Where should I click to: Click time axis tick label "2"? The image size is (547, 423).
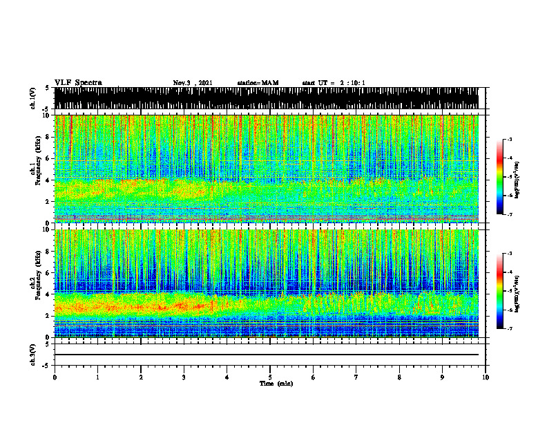click(x=141, y=377)
